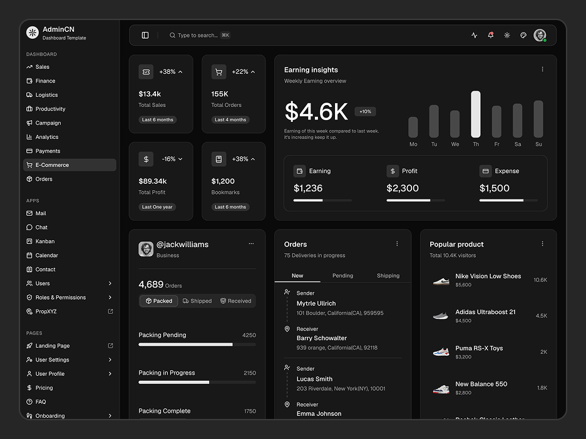Open Landing Page external link icon
Viewport: 586px width, 439px height.
110,346
